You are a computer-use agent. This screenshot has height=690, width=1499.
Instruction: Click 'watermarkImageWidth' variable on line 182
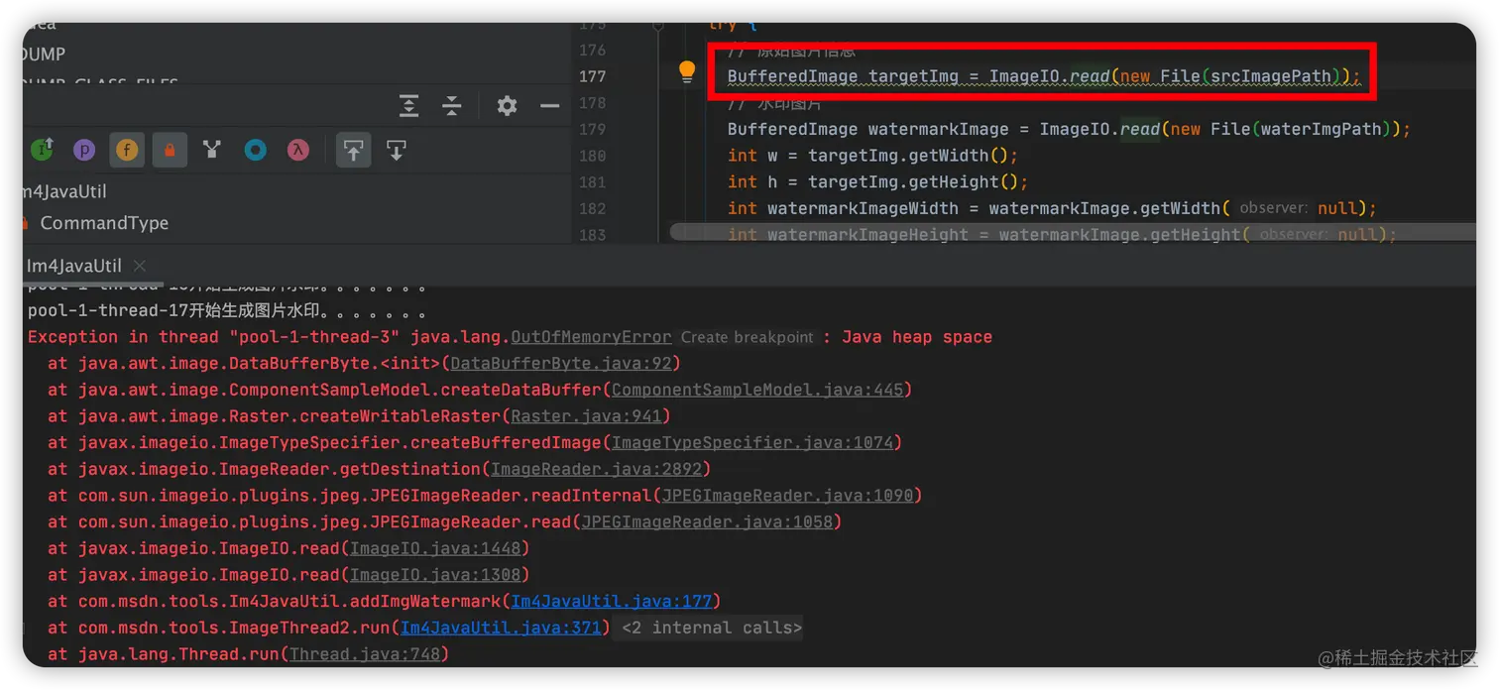coord(863,208)
